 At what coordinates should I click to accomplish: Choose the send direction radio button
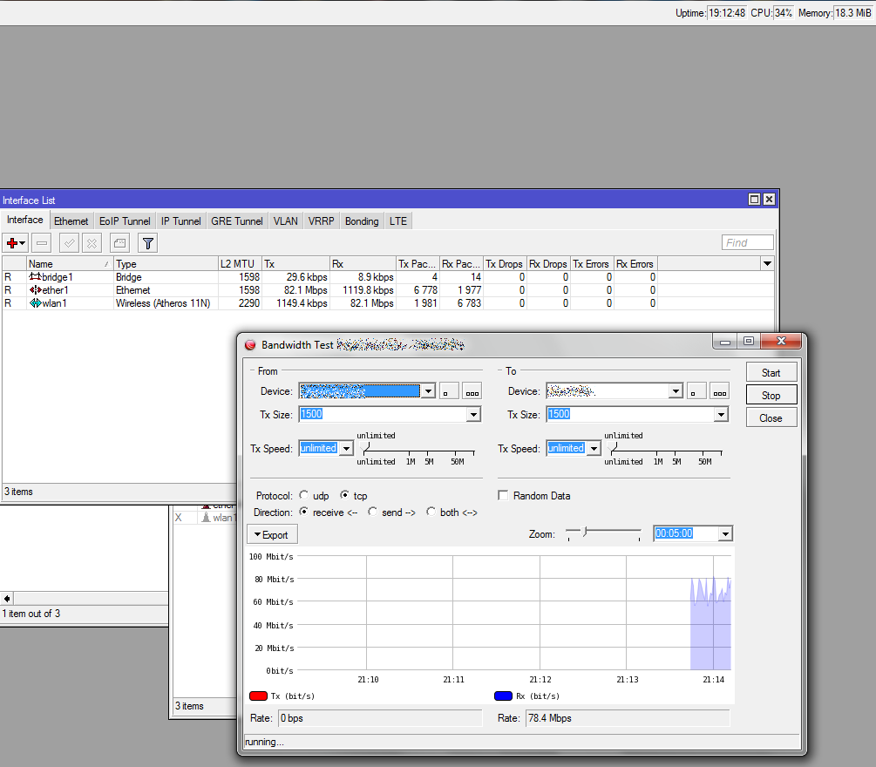pos(372,512)
